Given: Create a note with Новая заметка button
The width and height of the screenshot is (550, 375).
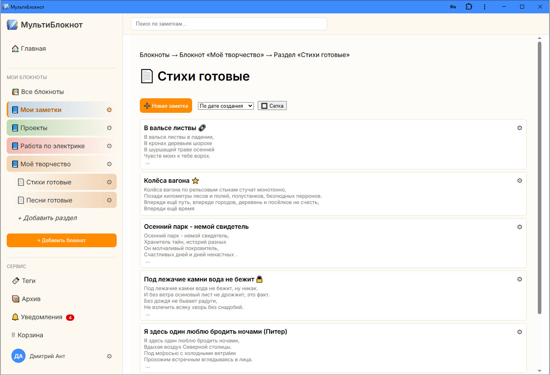Looking at the screenshot, I should (166, 106).
